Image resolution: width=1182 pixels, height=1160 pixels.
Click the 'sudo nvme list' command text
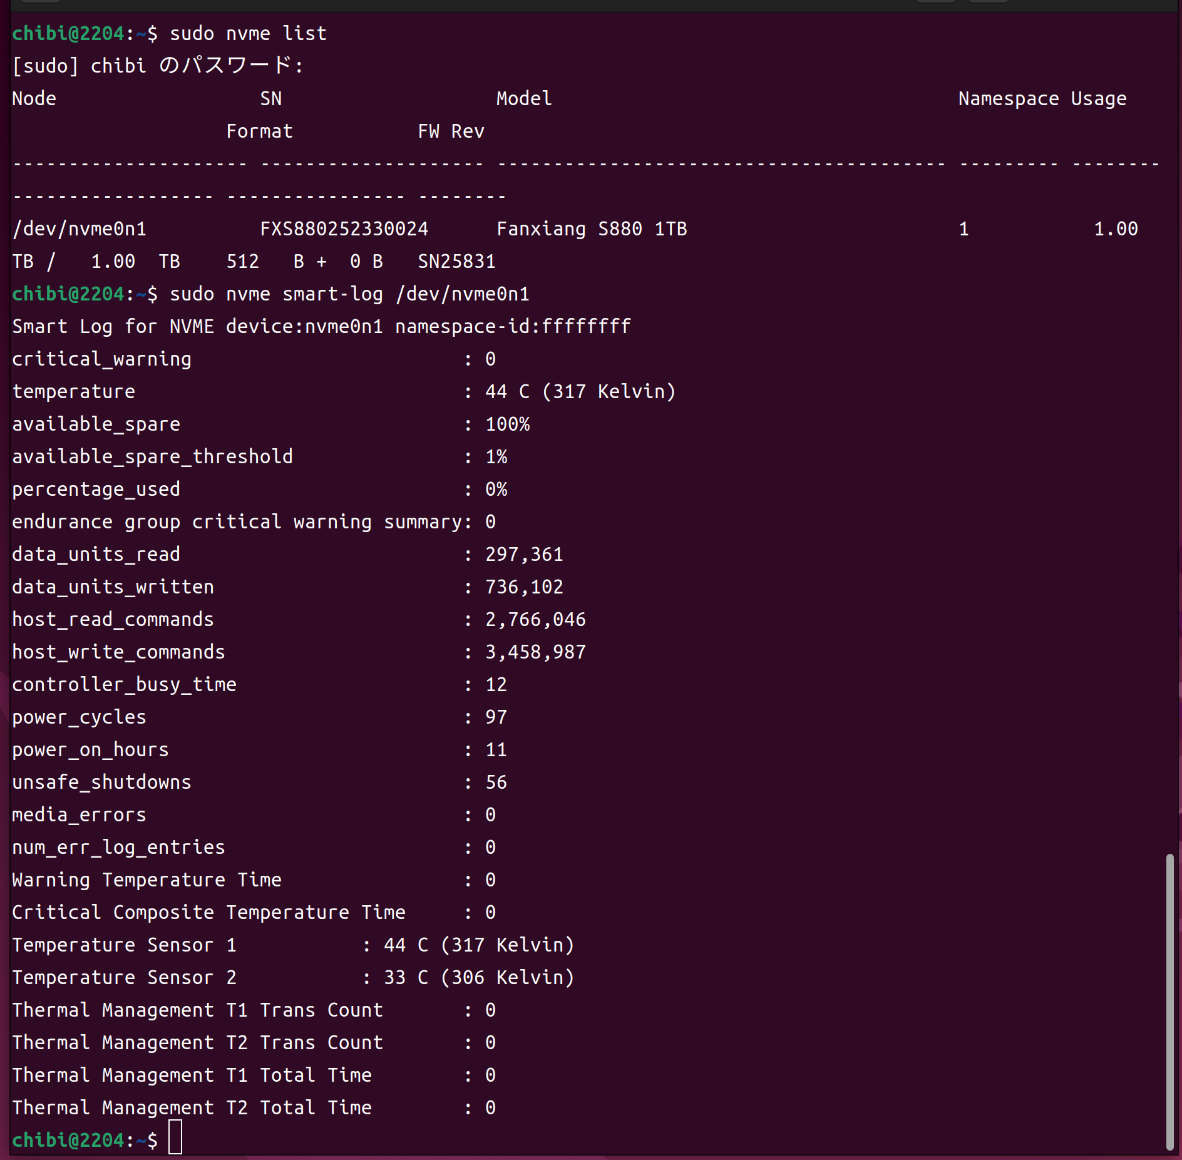point(248,33)
